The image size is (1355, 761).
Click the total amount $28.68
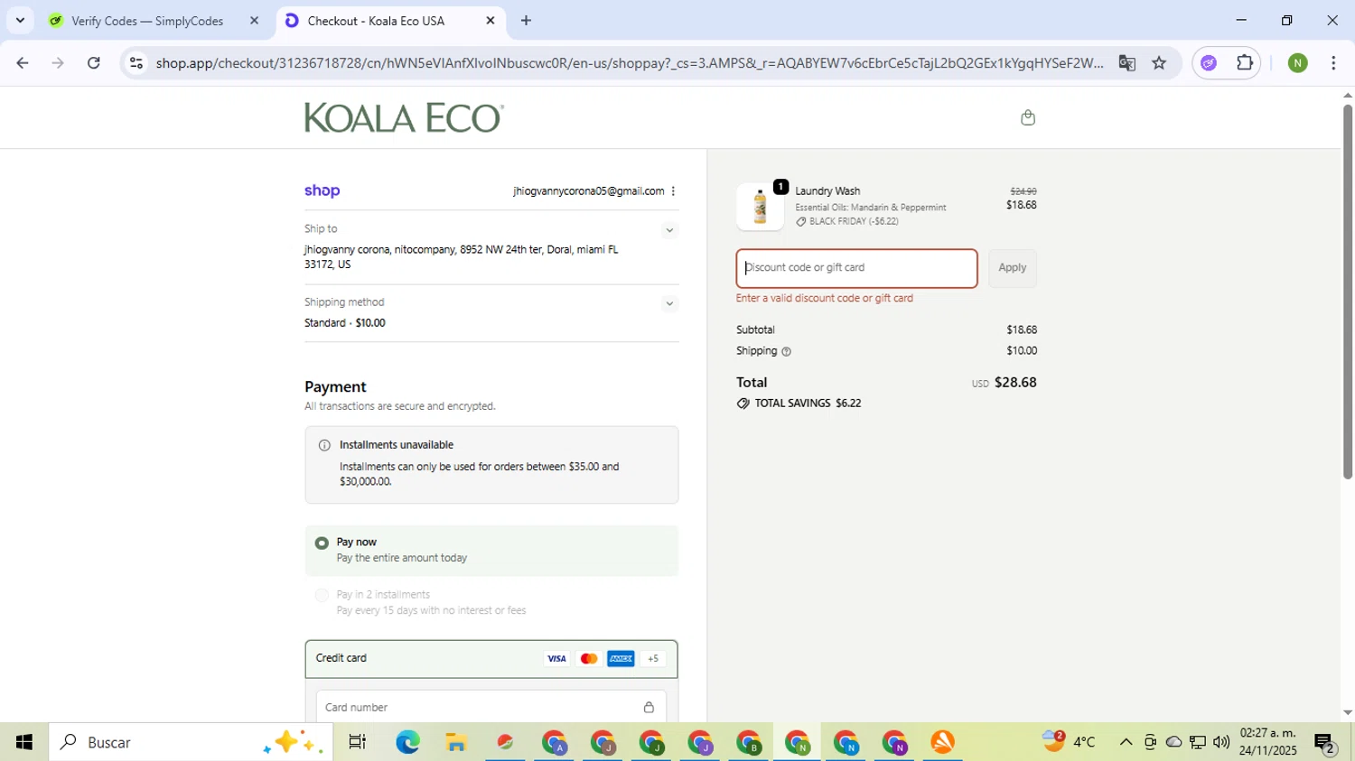click(x=1015, y=383)
